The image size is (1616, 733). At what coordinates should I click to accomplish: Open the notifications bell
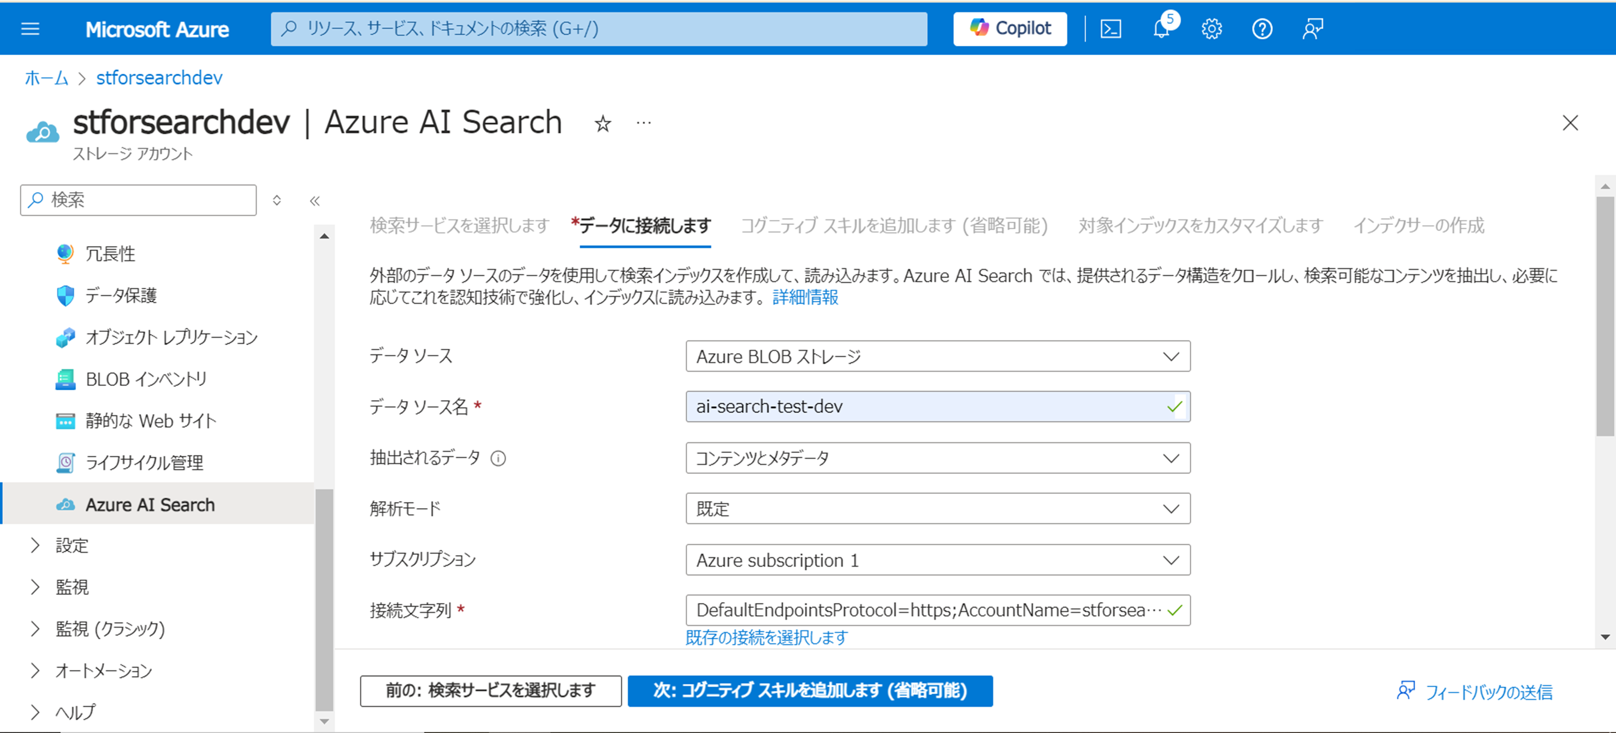[1162, 29]
